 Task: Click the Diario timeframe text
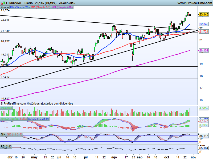point(29,3)
